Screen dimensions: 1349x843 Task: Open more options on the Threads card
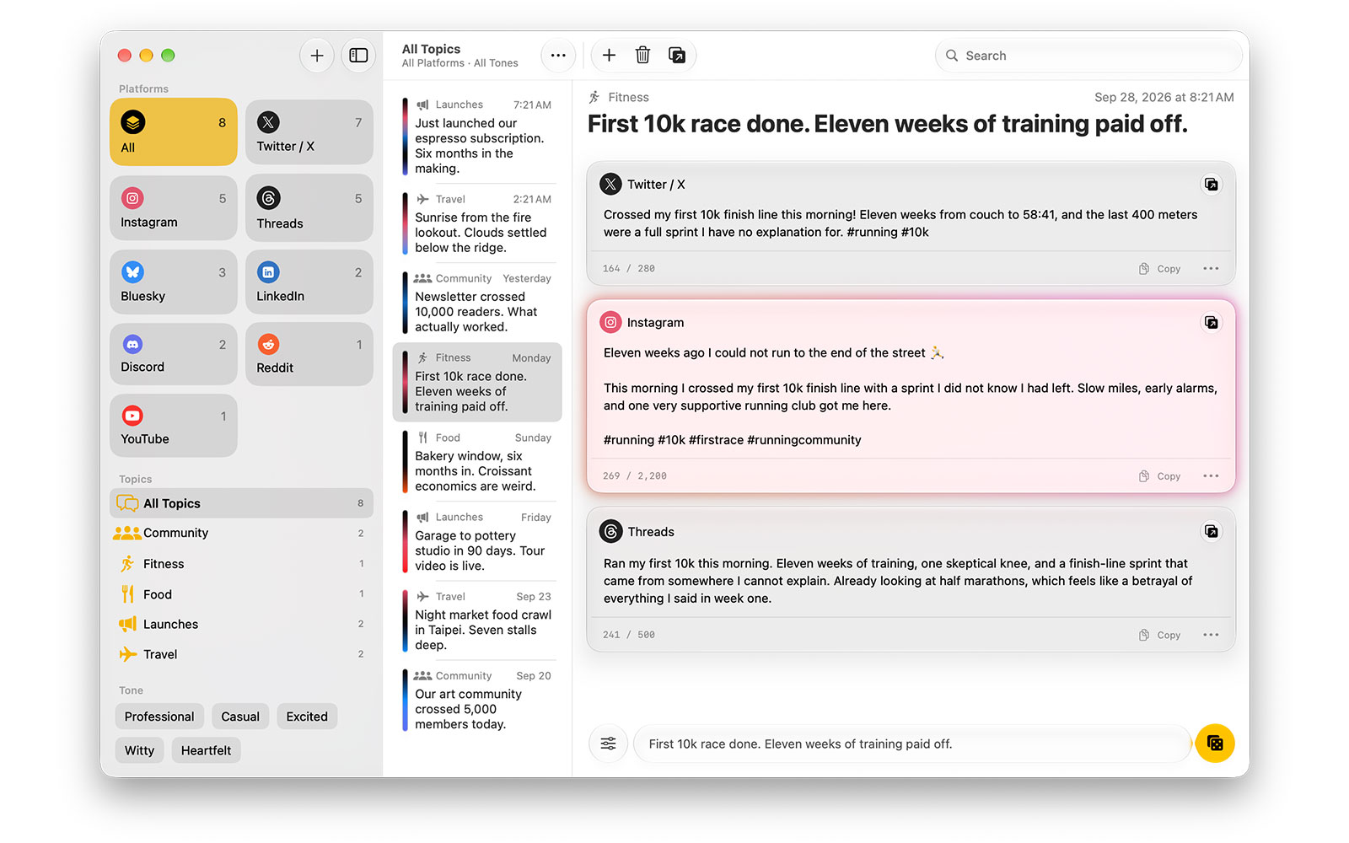(x=1211, y=635)
